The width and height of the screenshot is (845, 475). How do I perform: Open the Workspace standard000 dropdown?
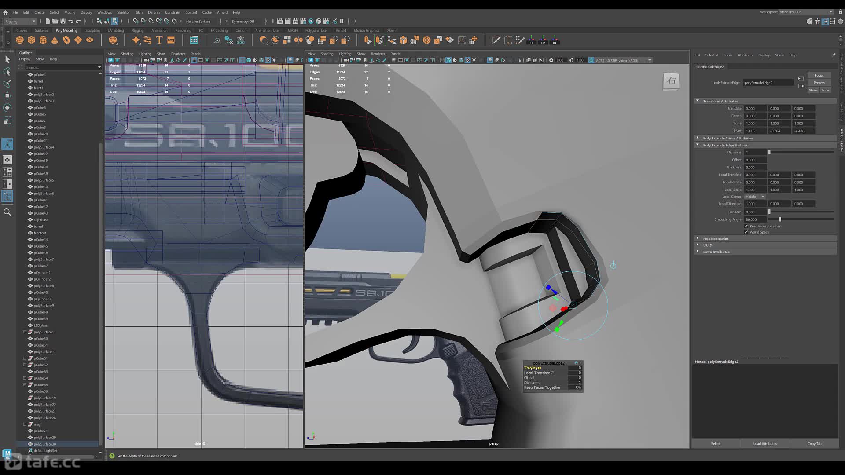806,12
